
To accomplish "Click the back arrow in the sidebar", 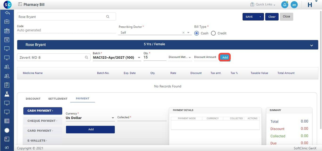I will pyautogui.click(x=7, y=13).
